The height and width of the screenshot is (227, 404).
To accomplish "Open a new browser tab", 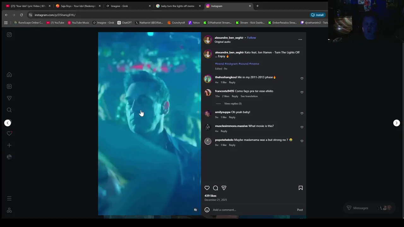I will [x=258, y=6].
